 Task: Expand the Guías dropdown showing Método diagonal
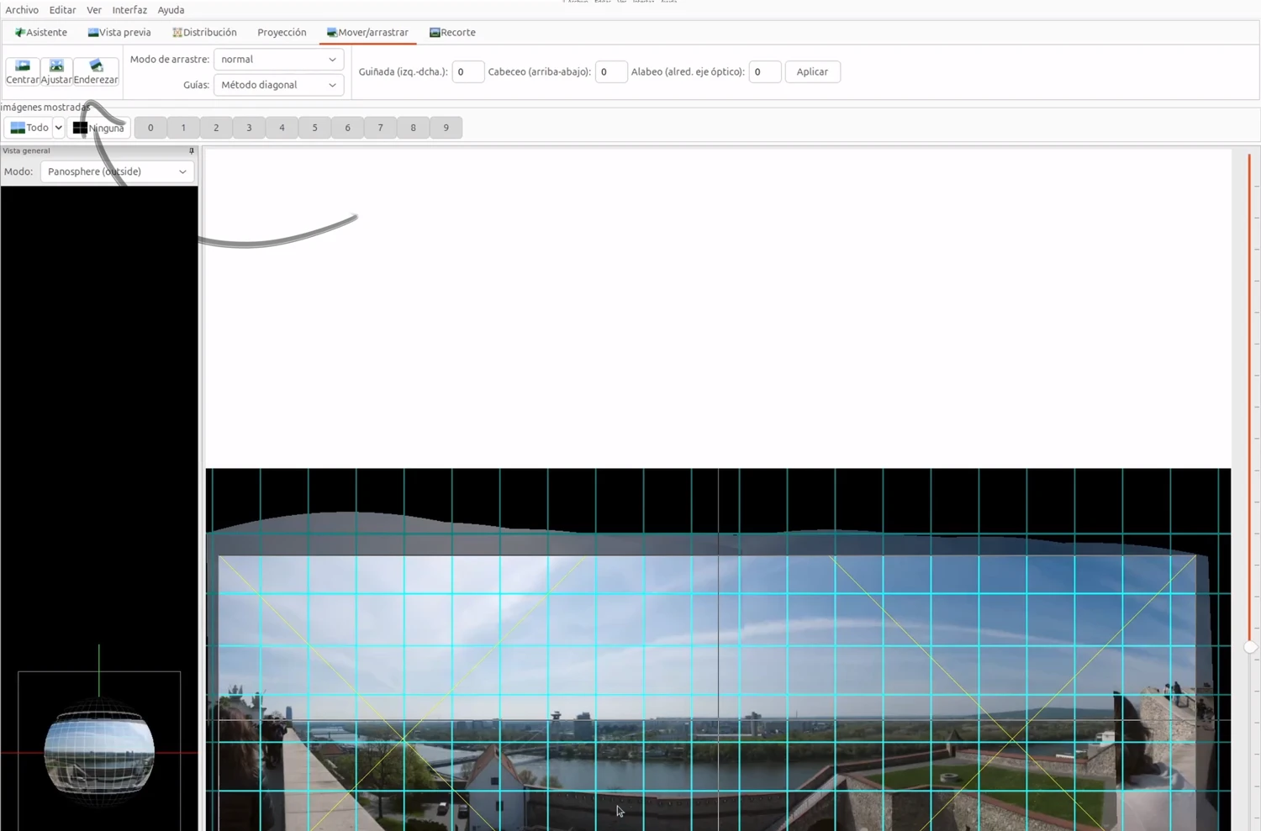(278, 85)
